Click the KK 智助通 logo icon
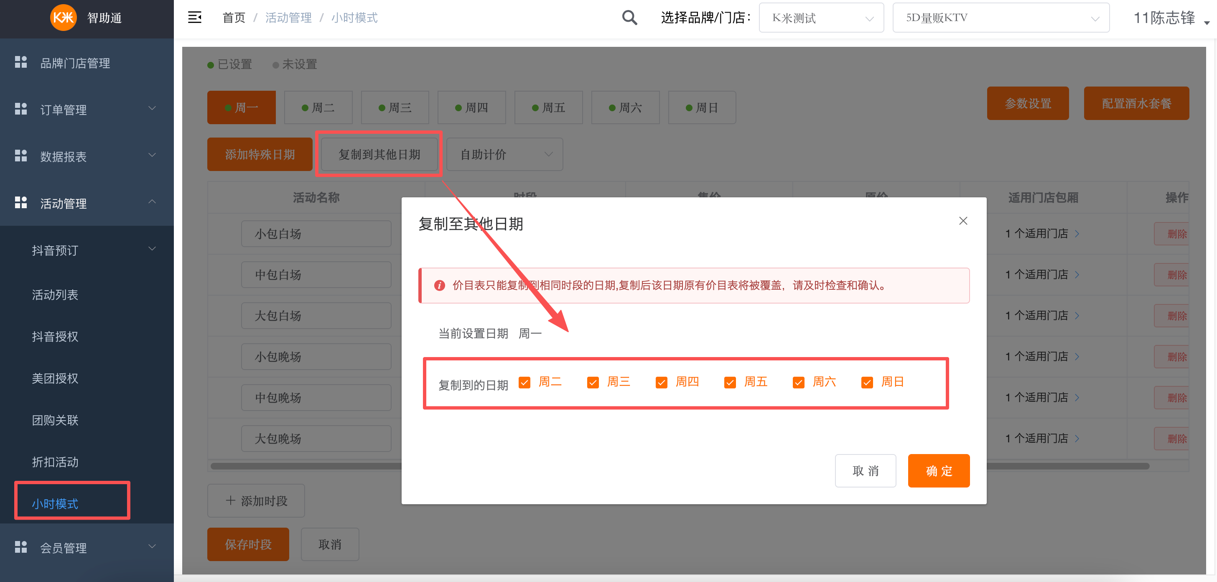1217x582 pixels. (x=63, y=18)
